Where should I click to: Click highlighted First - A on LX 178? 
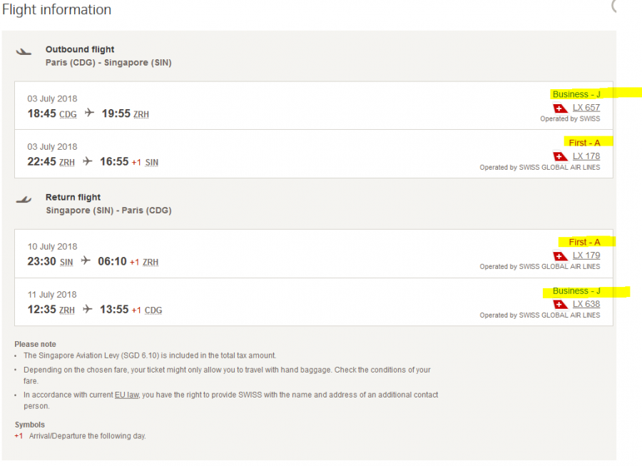coord(585,143)
